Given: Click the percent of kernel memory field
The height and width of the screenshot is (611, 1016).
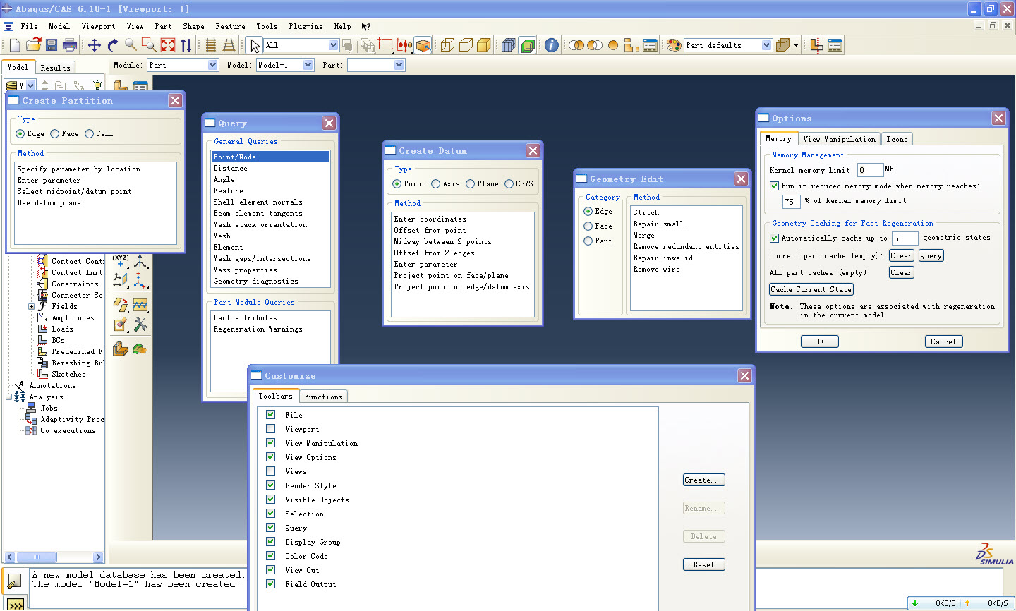Looking at the screenshot, I should [791, 202].
